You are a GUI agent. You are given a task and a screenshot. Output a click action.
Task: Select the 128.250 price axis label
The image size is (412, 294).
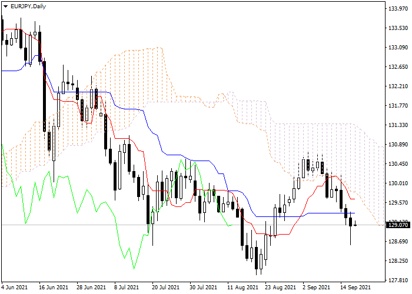(398, 261)
